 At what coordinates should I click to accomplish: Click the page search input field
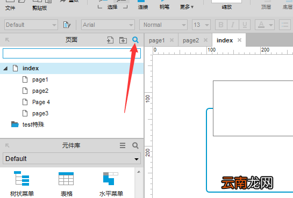pyautogui.click(x=72, y=53)
